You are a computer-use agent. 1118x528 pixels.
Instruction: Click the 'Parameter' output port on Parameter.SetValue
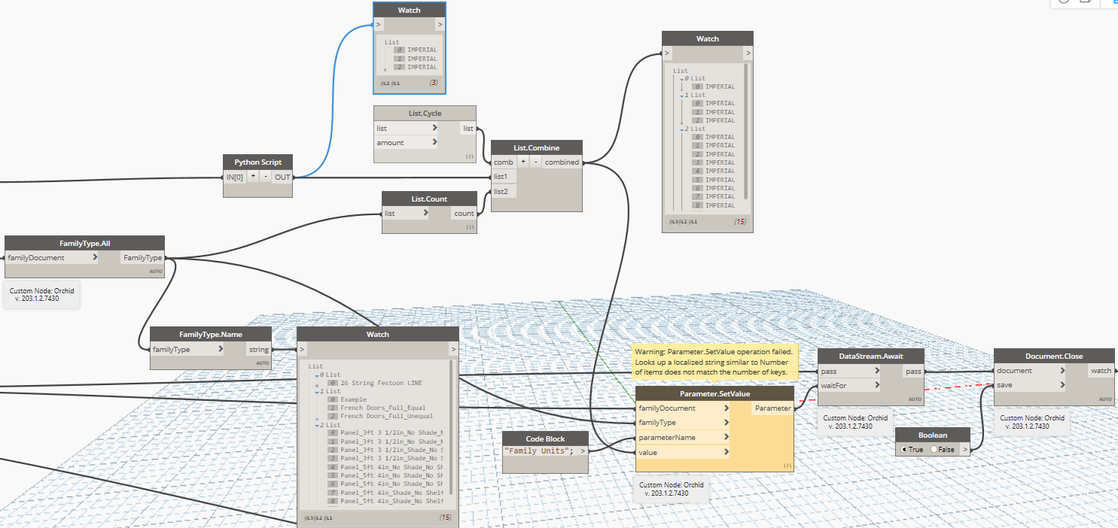tap(772, 408)
